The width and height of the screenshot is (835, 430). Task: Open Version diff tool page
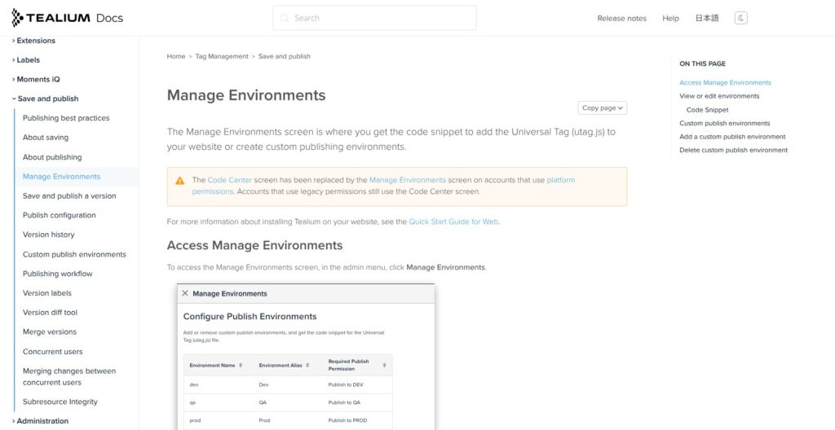[50, 313]
